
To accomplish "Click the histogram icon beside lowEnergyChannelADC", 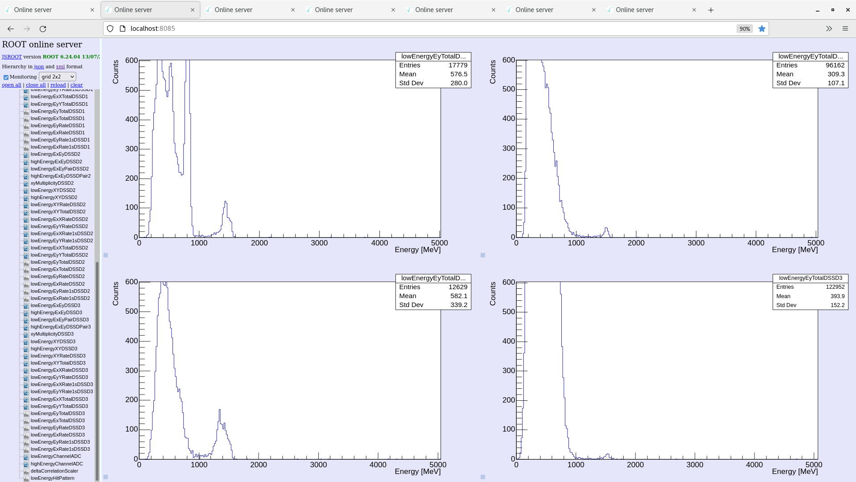I will point(26,457).
